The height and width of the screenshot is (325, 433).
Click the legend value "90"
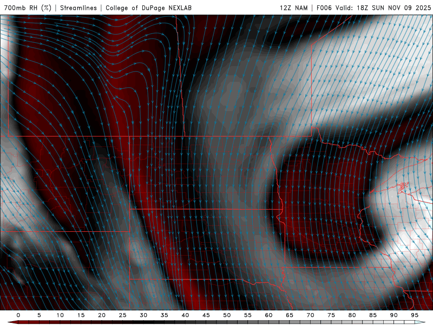click(x=393, y=315)
